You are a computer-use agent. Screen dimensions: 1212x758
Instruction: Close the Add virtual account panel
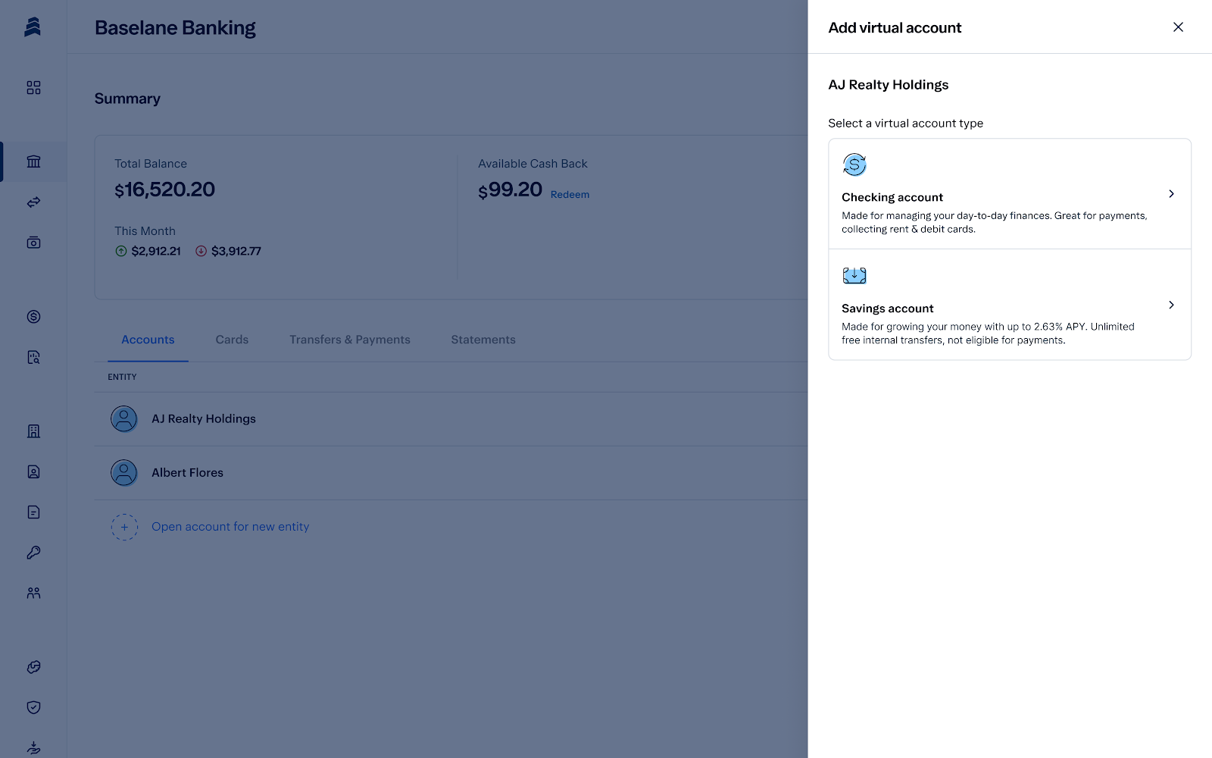pyautogui.click(x=1178, y=27)
